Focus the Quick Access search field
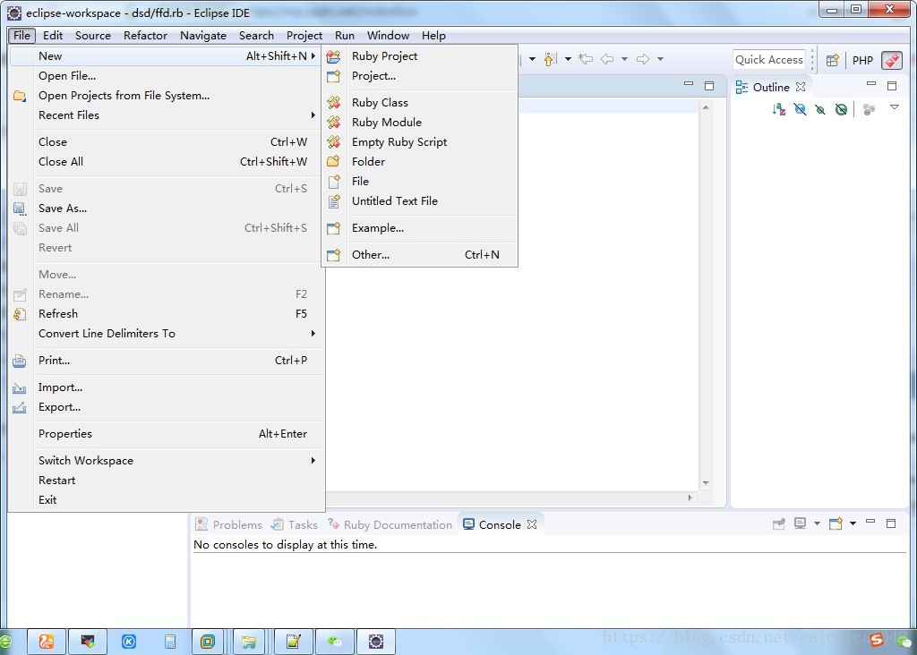Screen dimensions: 917x655 coord(769,60)
